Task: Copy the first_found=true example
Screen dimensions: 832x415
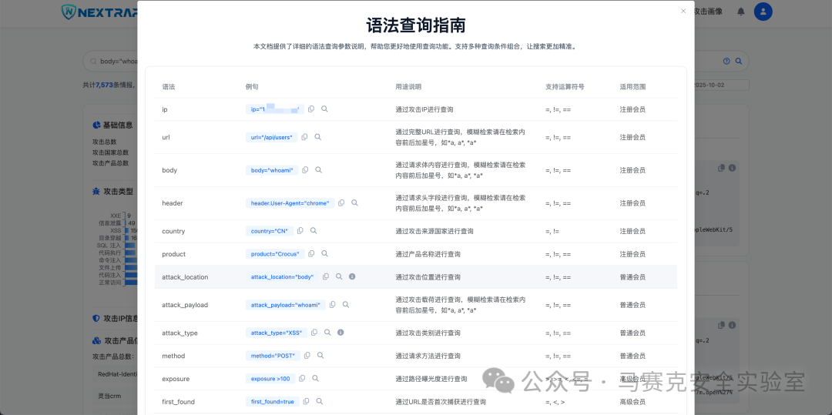Action: click(x=306, y=401)
